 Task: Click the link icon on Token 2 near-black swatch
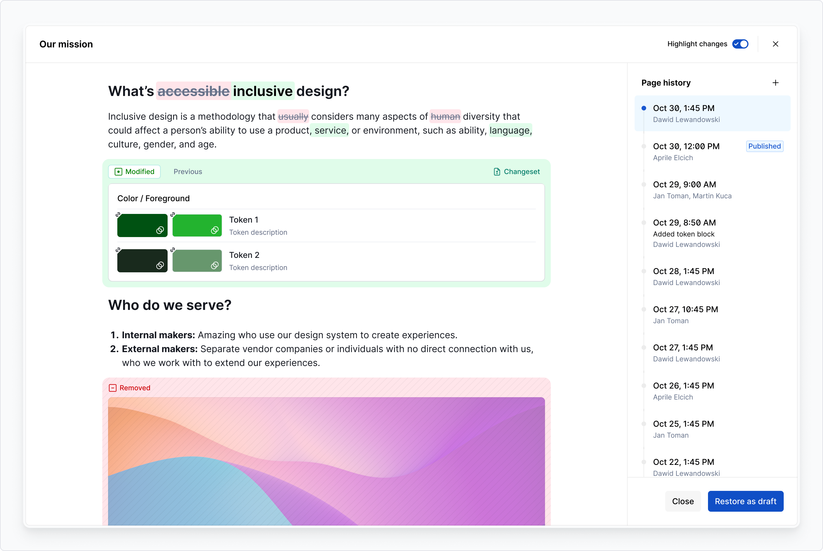click(x=118, y=249)
